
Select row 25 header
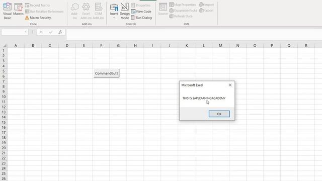[x=4, y=173]
